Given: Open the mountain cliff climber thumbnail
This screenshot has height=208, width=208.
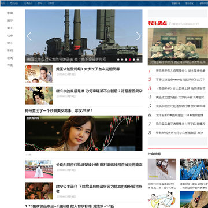Looking at the screenshot, I should pyautogui.click(x=194, y=199).
